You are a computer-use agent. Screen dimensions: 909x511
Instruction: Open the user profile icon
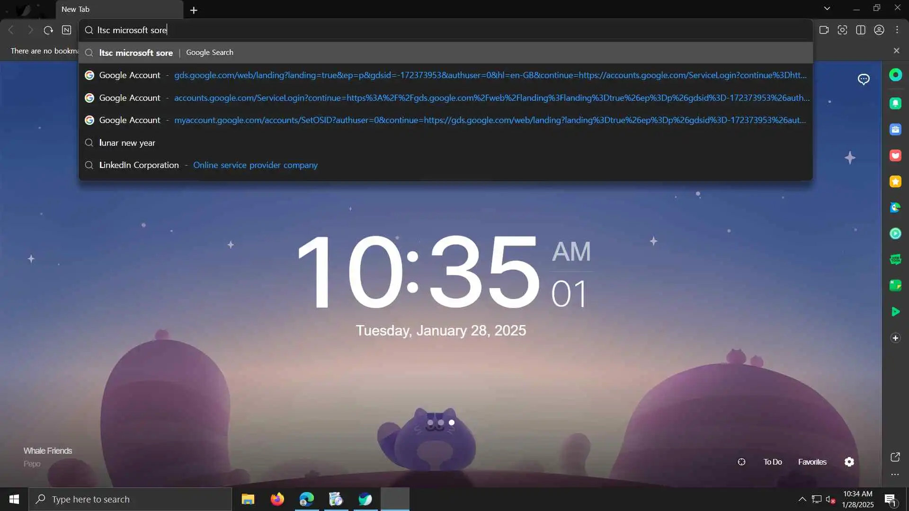coord(879,30)
